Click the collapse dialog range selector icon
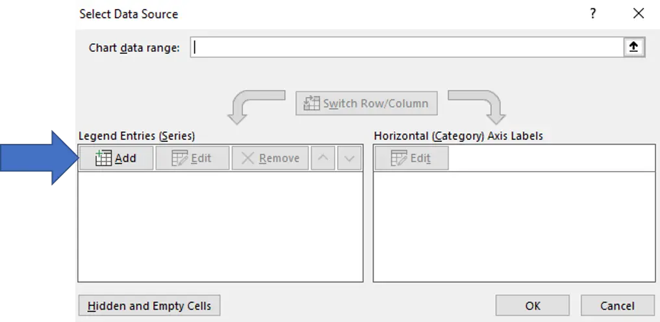660x322 pixels. 633,47
